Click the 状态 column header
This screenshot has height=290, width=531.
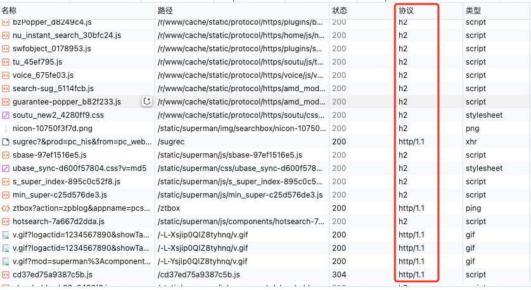click(x=340, y=11)
